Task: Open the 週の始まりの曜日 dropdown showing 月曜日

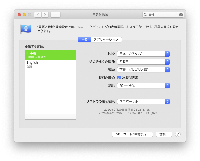Action: click(143, 62)
